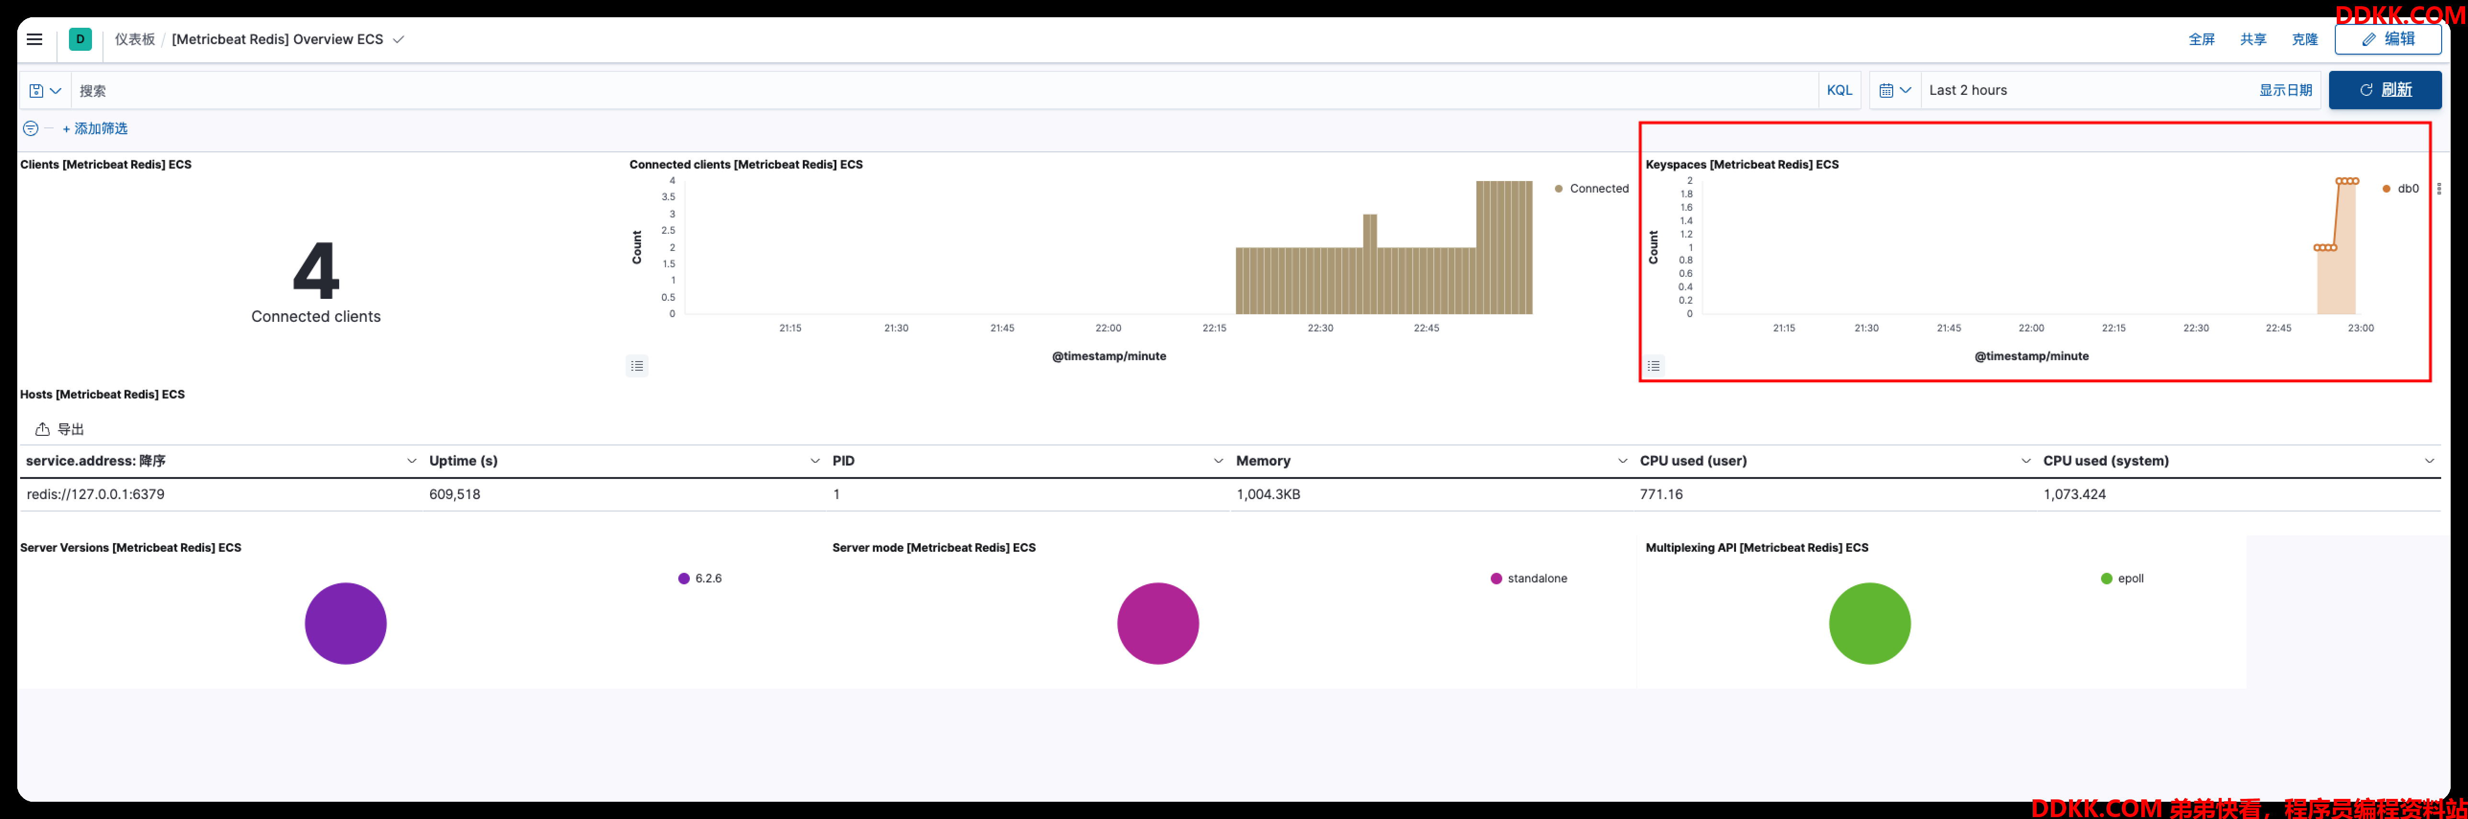The width and height of the screenshot is (2468, 819).
Task: Expand the dashboard title dropdown chevron
Action: (399, 39)
